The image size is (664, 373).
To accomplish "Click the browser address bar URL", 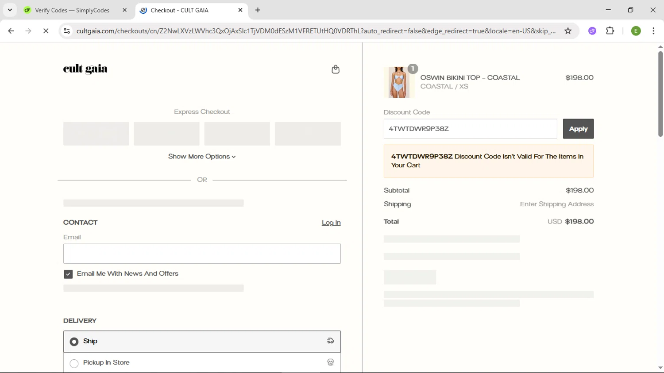I will [316, 31].
